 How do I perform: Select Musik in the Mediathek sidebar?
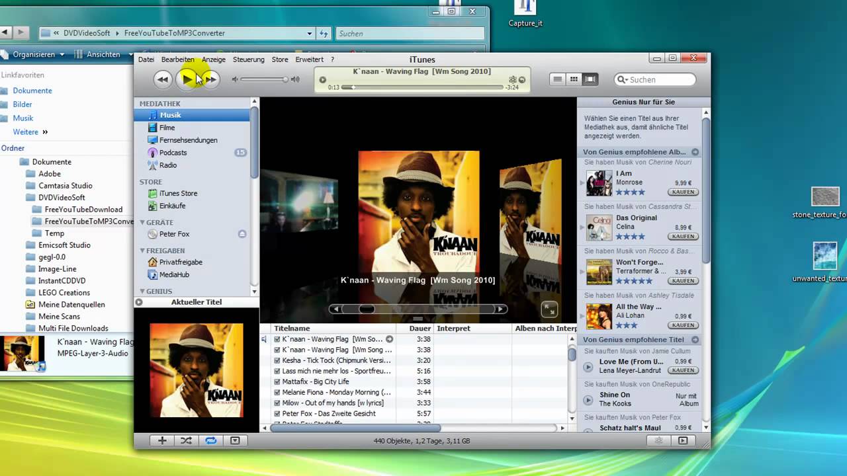point(192,115)
